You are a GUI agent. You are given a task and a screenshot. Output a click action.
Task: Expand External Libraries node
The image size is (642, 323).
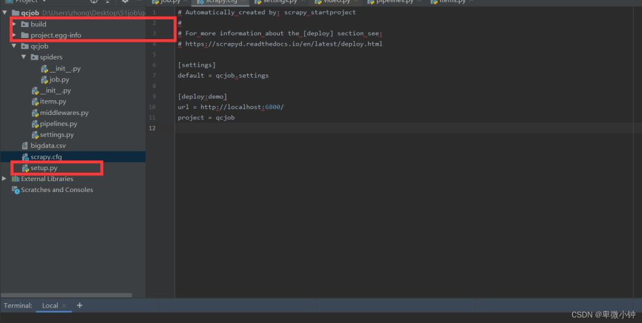[4, 179]
